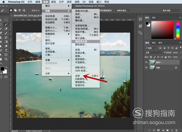This screenshot has width=182, height=132.
Task: Toggle prevent artboard auto-nesting lock
Action: (162, 57)
